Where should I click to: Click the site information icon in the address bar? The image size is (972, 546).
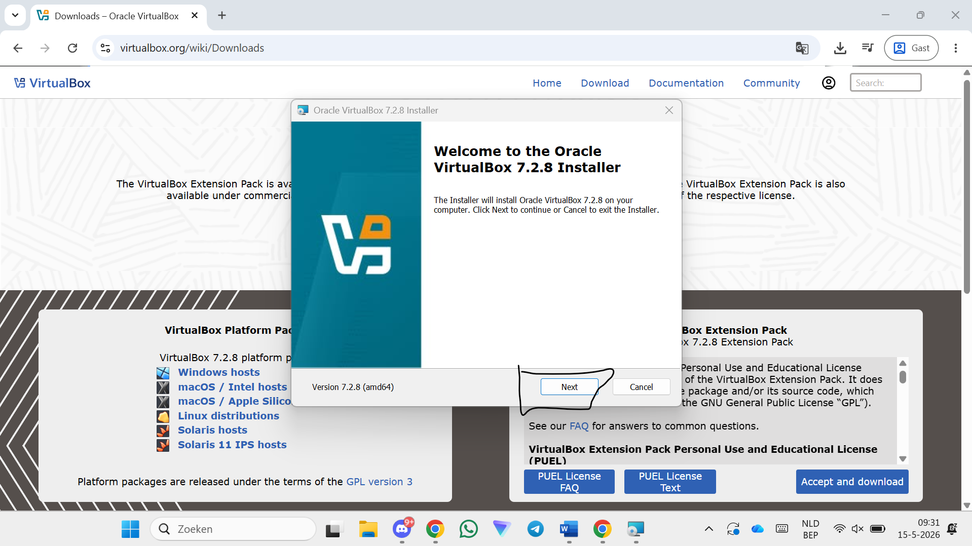tap(105, 48)
